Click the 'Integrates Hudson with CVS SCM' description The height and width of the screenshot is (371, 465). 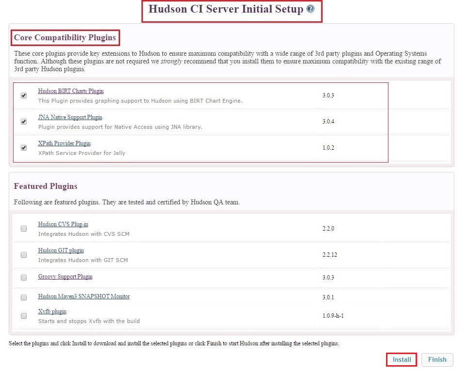click(84, 234)
